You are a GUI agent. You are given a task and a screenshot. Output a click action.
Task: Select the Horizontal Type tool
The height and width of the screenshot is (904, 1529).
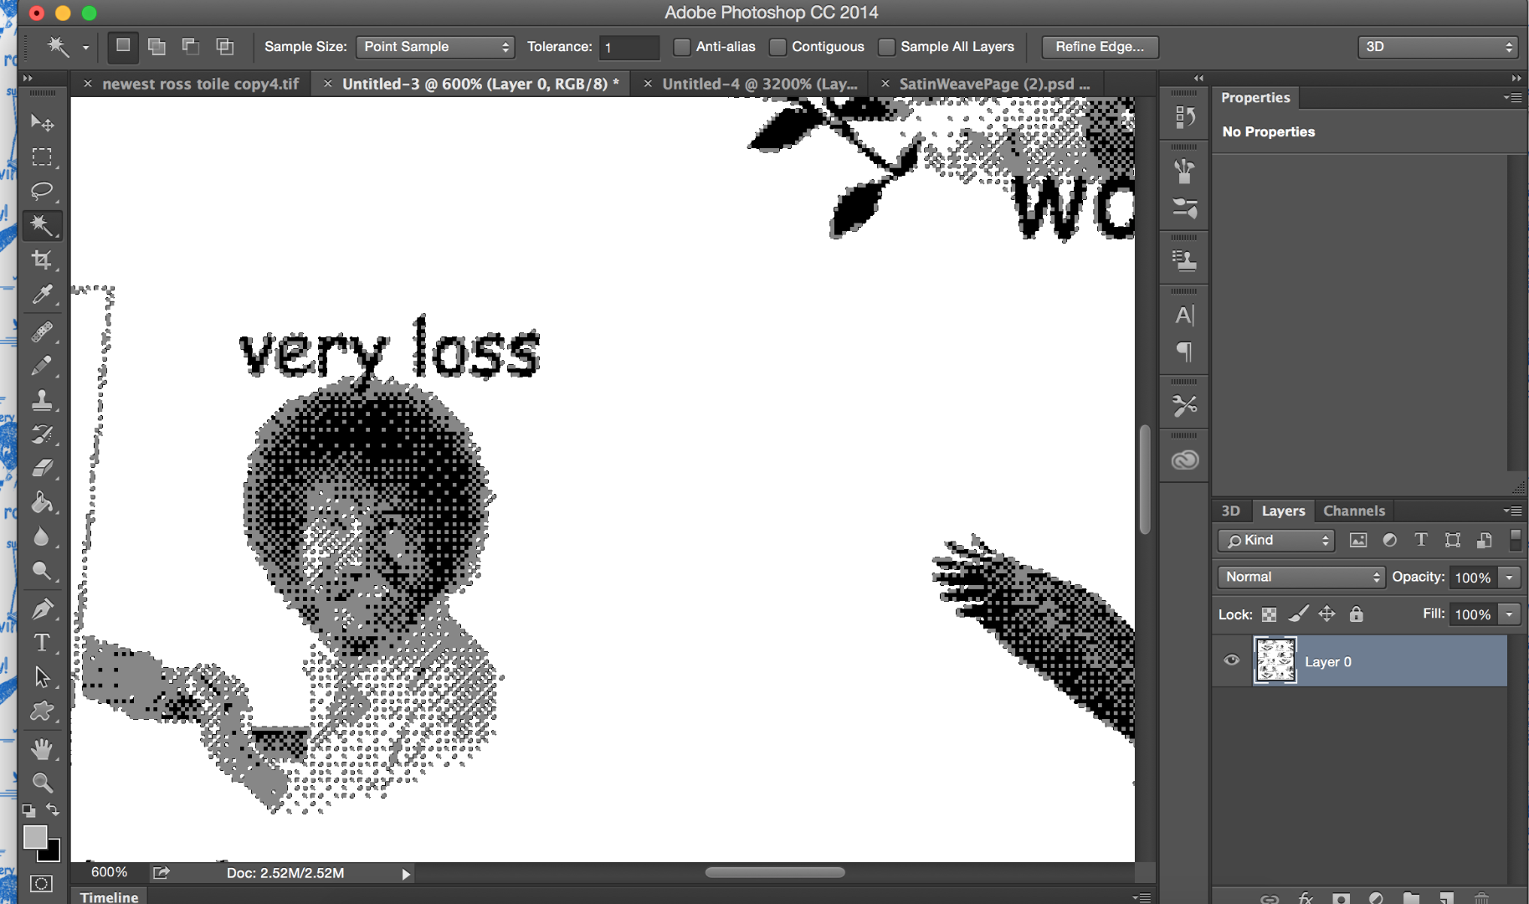[x=42, y=643]
